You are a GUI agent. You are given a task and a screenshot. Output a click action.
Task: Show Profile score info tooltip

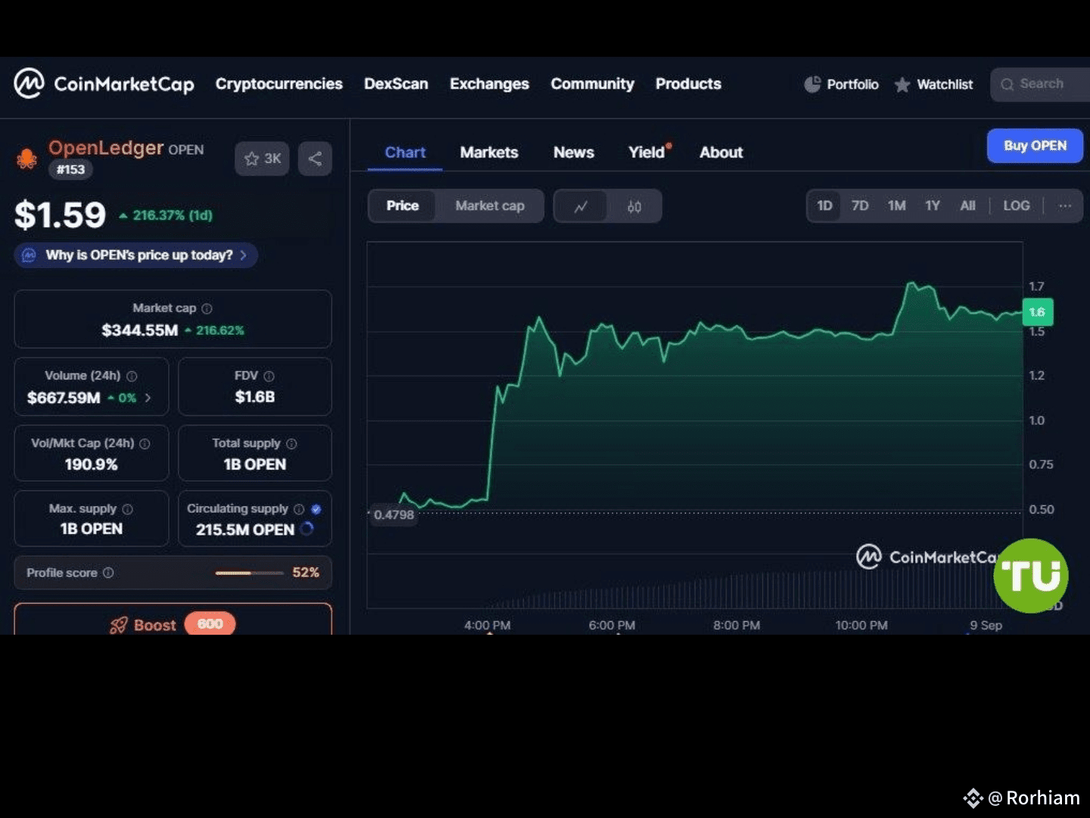point(108,573)
